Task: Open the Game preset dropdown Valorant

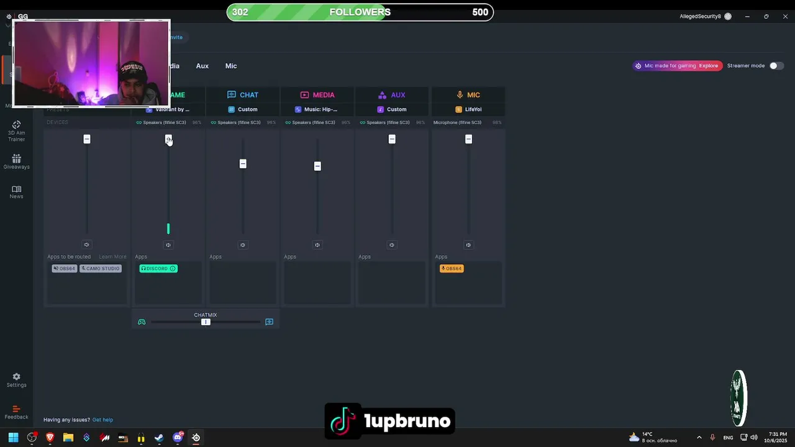Action: point(168,109)
